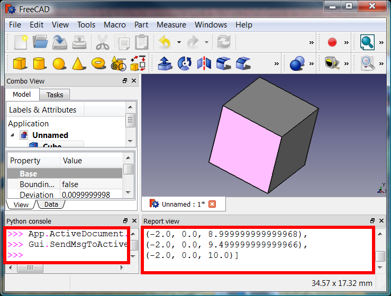Open the Boolean operation spheres icon
This screenshot has width=391, height=296.
pyautogui.click(x=297, y=63)
